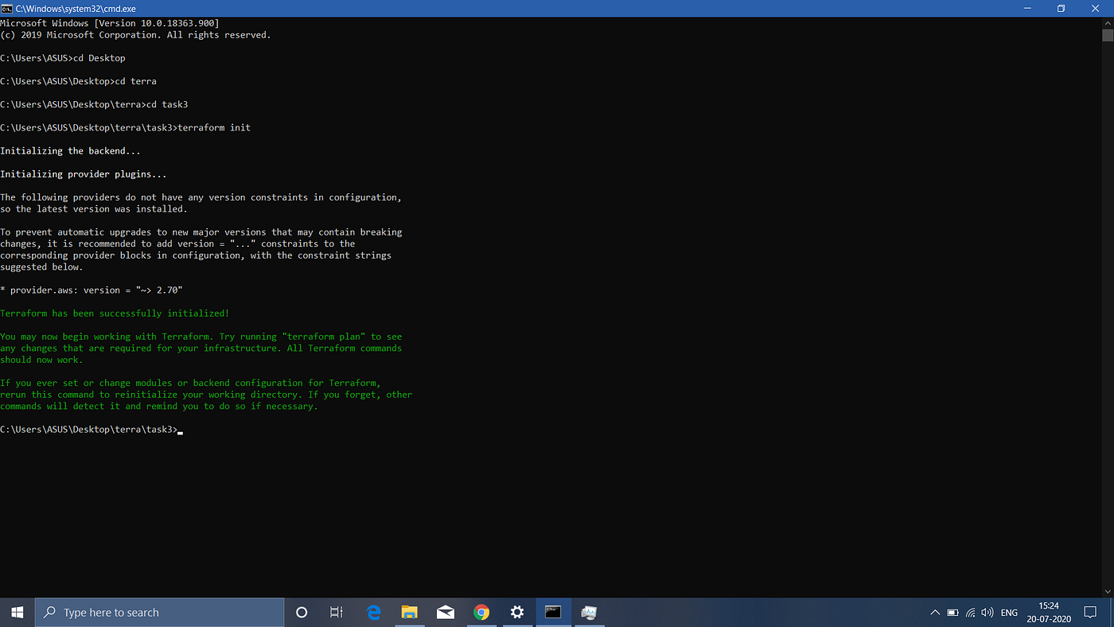Open the last running app beside cmd

tap(589, 612)
